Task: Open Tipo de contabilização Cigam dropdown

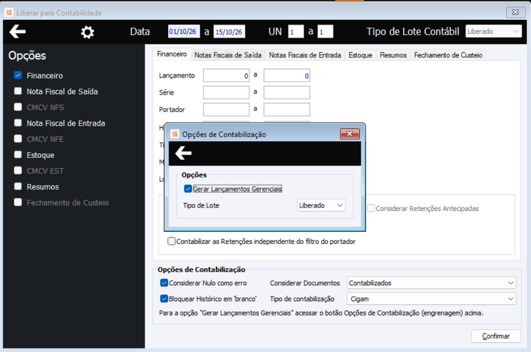Action: click(x=431, y=298)
